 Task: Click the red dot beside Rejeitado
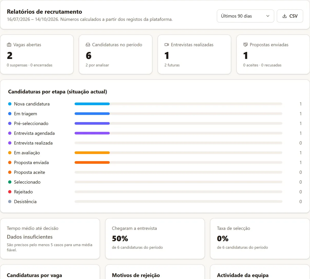click(10, 192)
